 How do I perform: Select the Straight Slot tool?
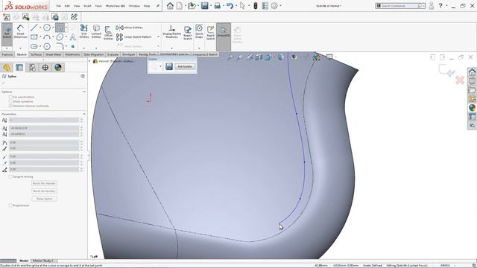point(34,46)
